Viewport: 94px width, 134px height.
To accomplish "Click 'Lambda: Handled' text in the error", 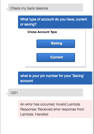I will [x=34, y=114].
